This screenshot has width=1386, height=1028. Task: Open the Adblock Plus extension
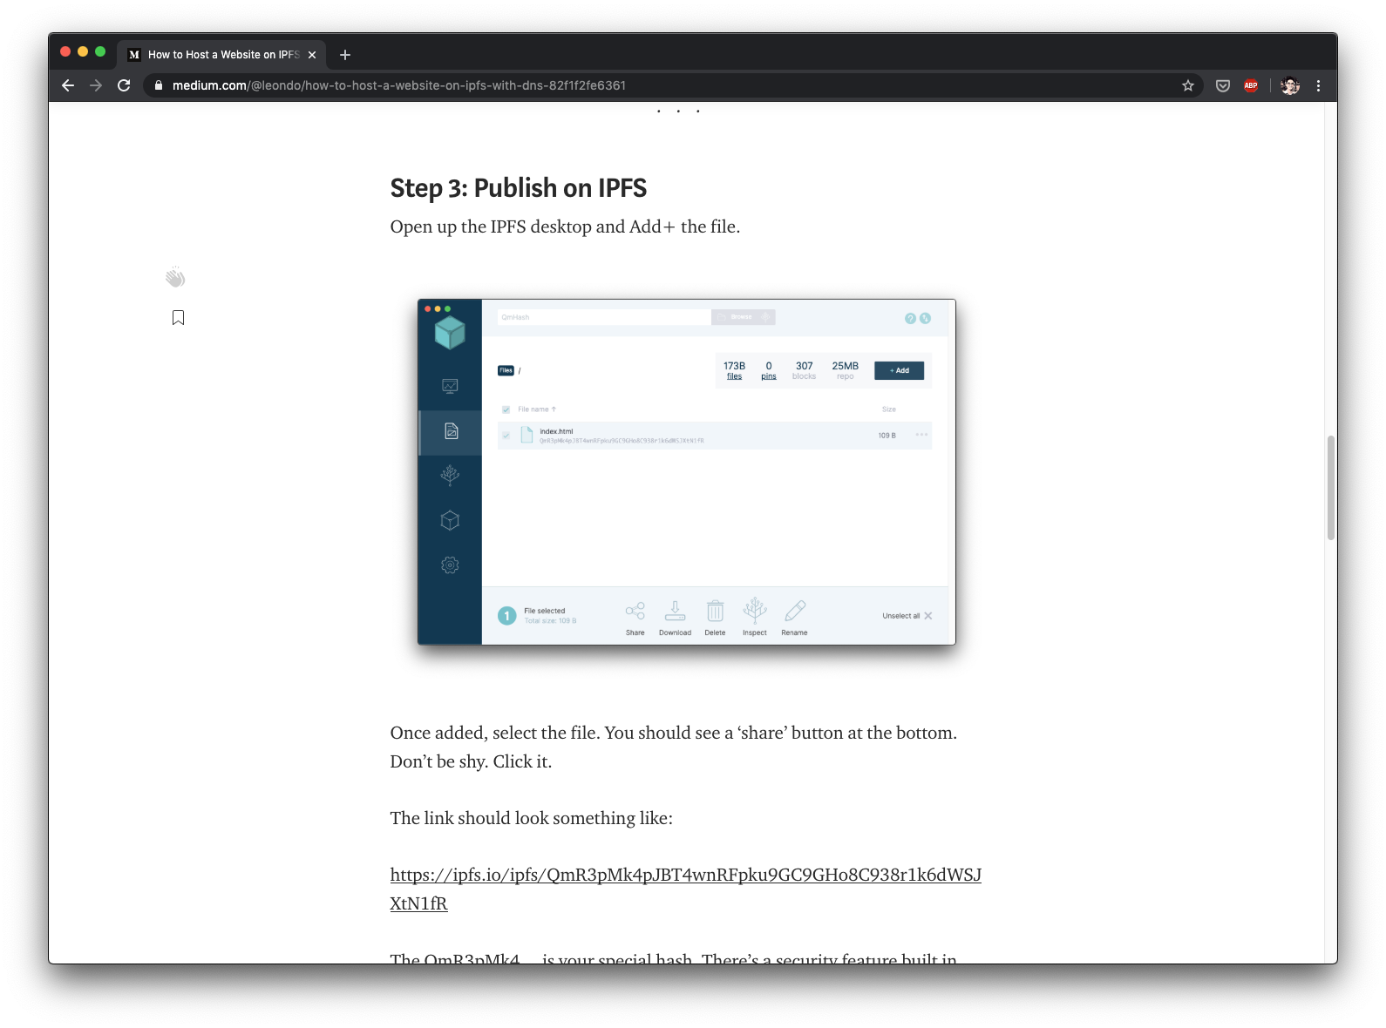tap(1251, 85)
